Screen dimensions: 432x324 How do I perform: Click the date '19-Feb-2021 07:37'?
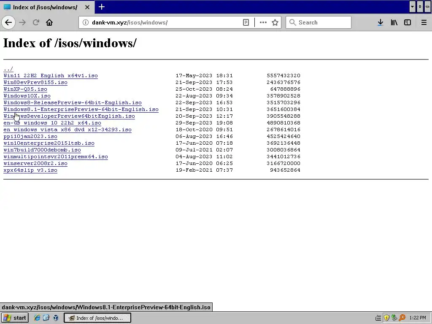pos(204,170)
